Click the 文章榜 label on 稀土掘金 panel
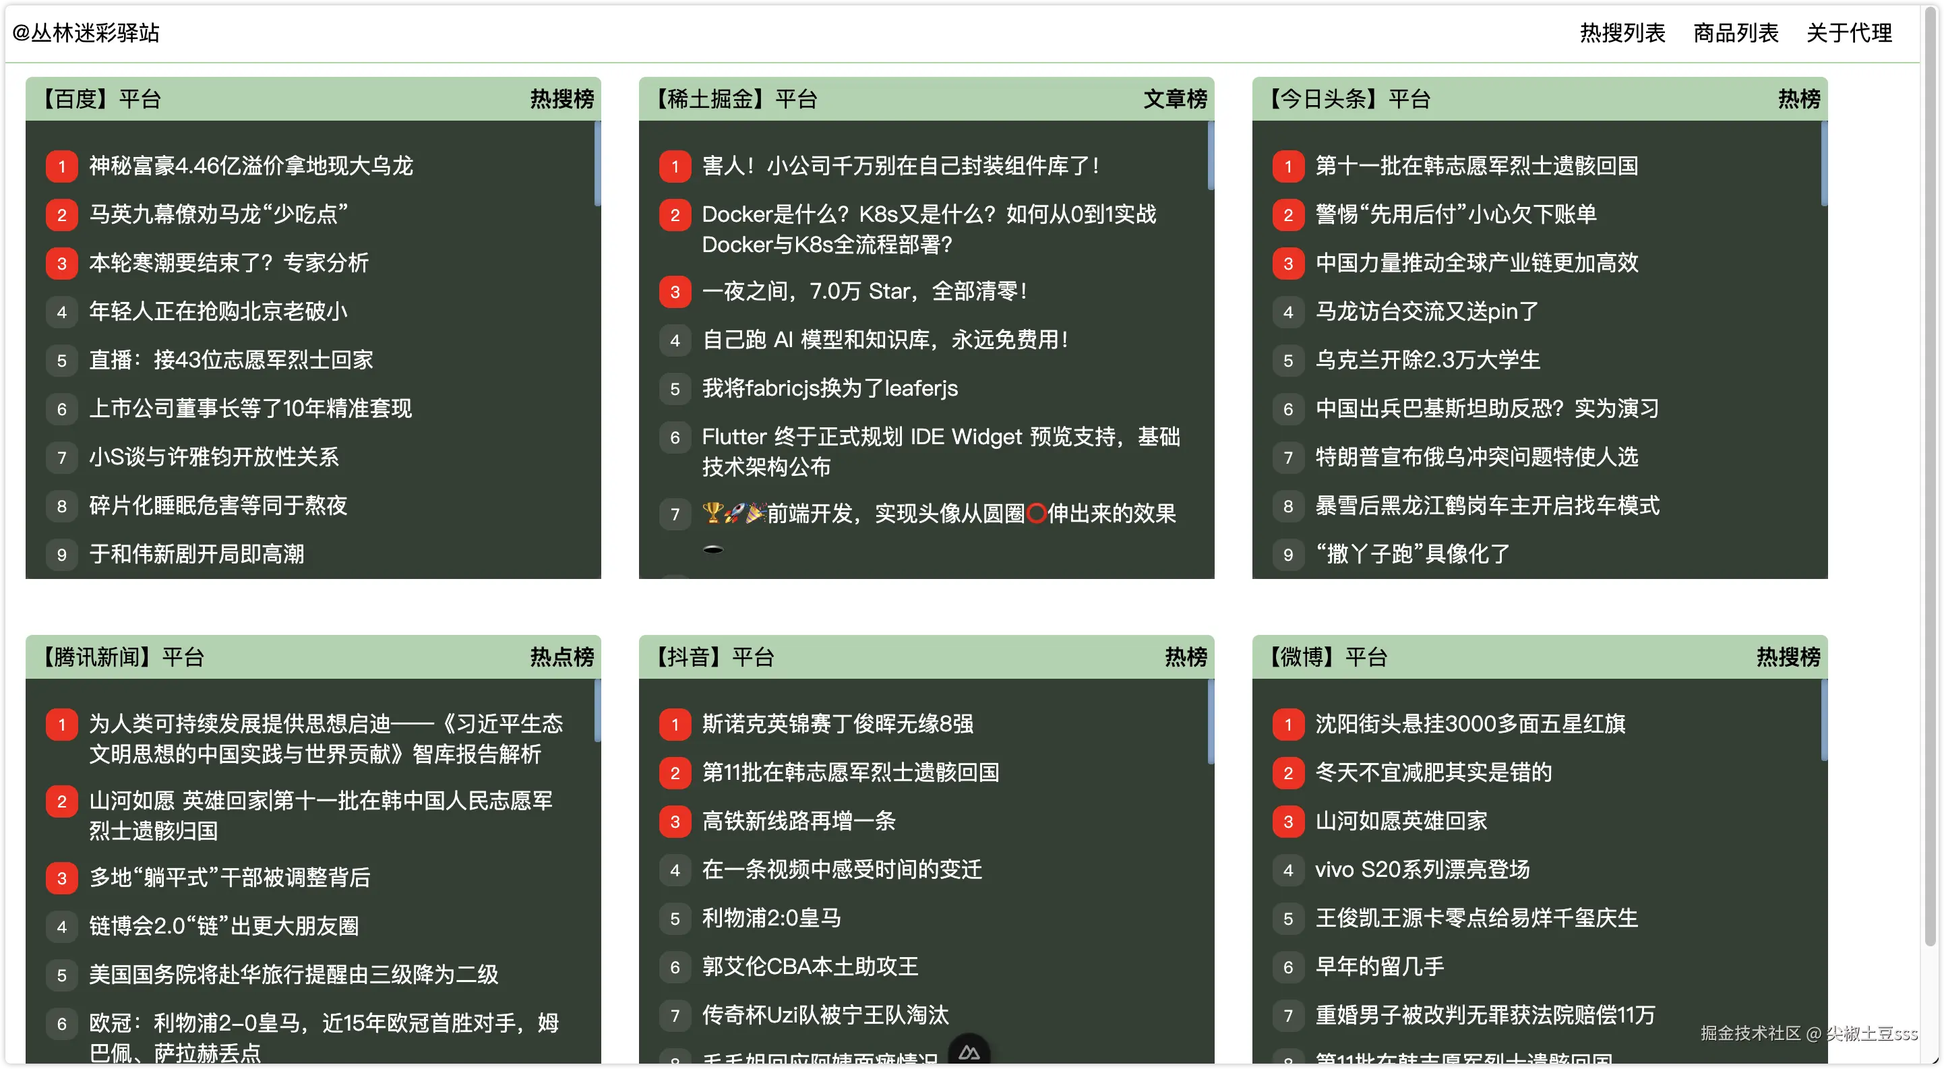Image resolution: width=1944 pixels, height=1069 pixels. (1176, 99)
